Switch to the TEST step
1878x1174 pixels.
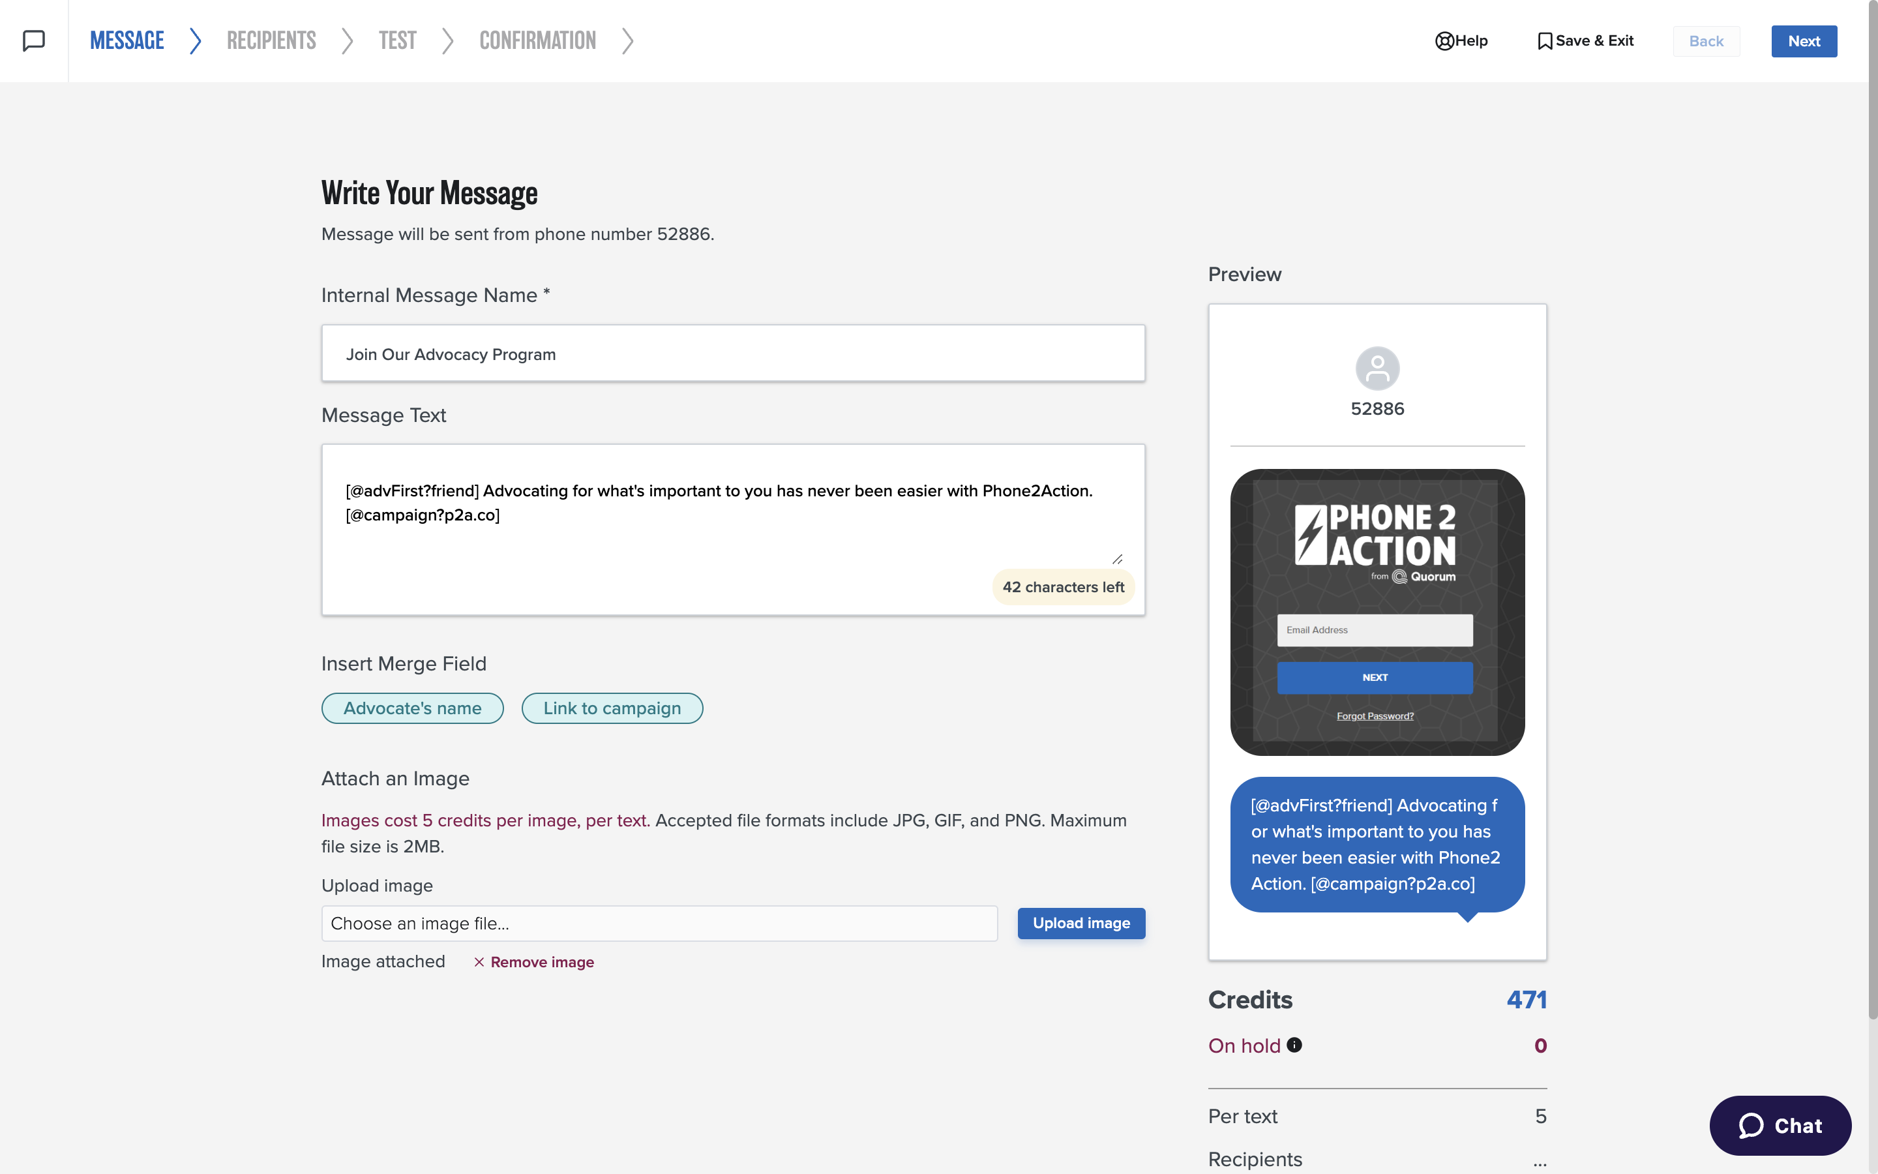tap(397, 40)
